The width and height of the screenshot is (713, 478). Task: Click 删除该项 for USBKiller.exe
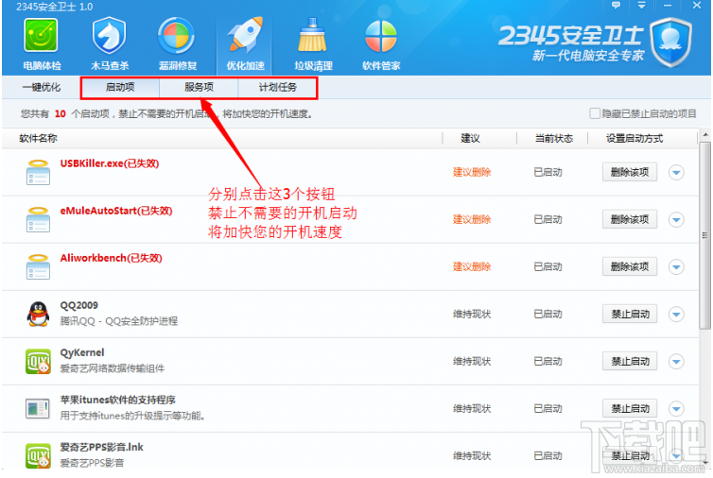[630, 172]
